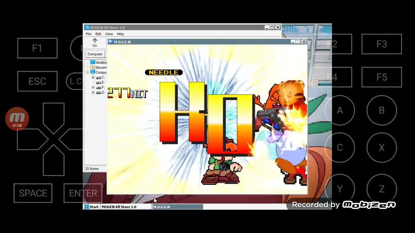Viewport: 415px width, 233px height.
Task: Tap the ESC virtual key
Action: [x=37, y=81]
